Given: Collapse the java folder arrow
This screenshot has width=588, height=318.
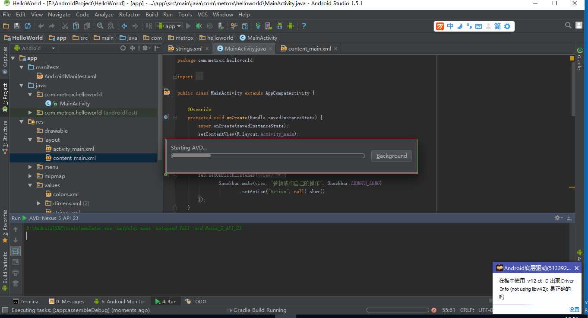Looking at the screenshot, I should pos(21,86).
